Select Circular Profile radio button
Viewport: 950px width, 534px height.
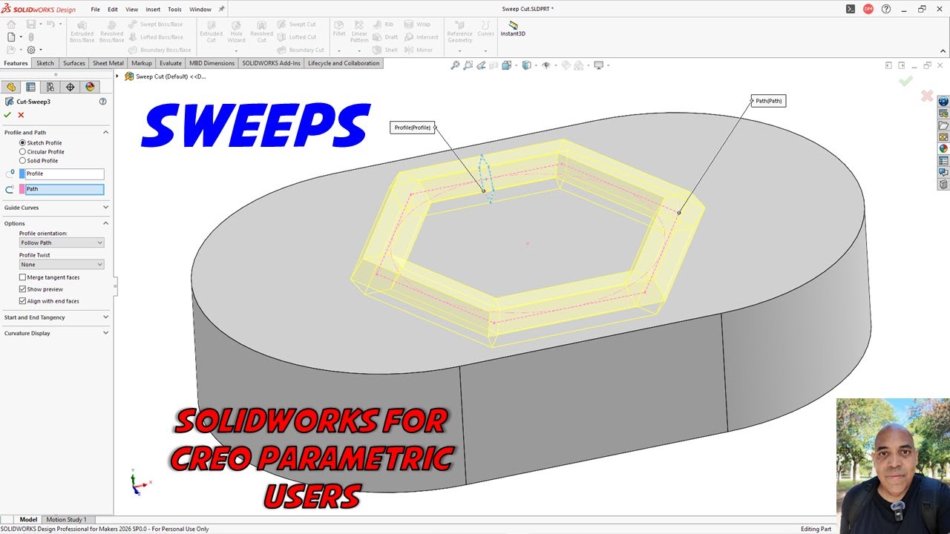tap(22, 151)
